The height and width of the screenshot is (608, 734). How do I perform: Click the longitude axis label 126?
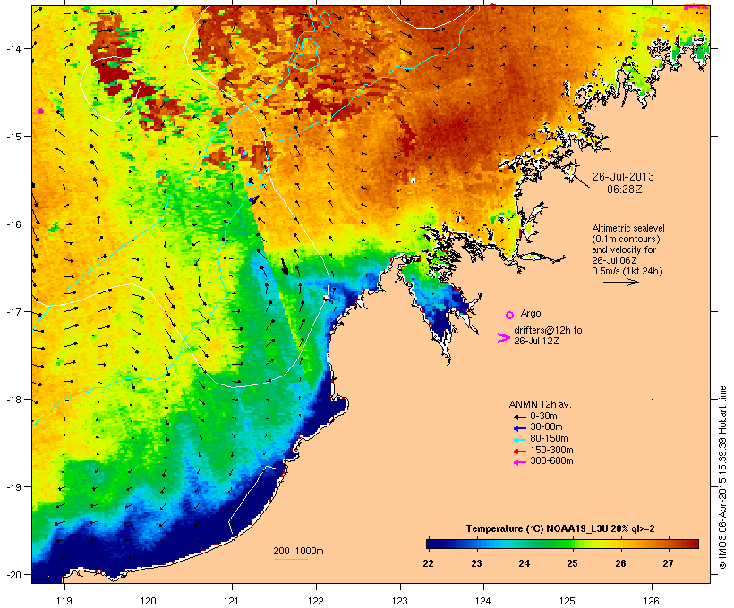pyautogui.click(x=651, y=601)
